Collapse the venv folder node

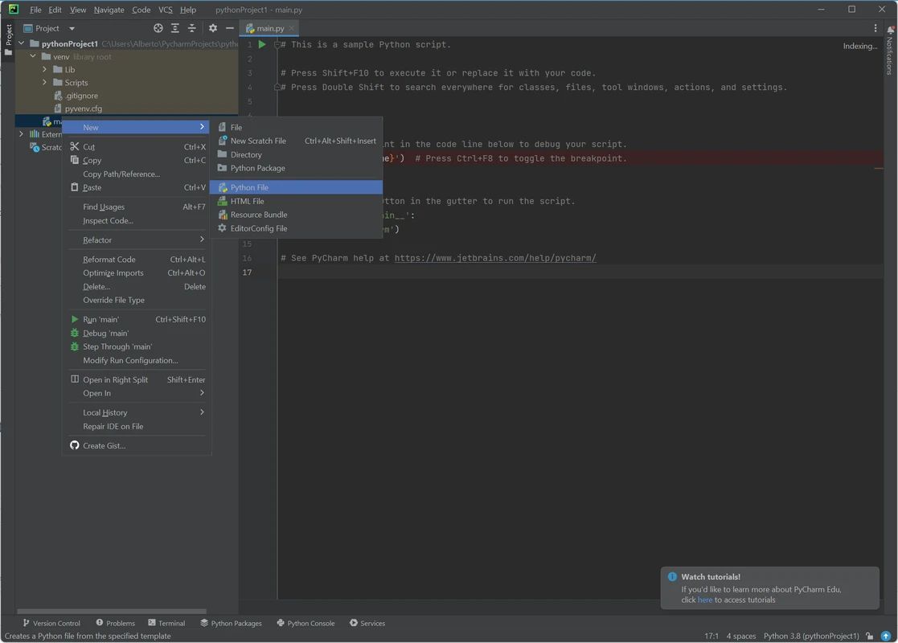point(33,56)
